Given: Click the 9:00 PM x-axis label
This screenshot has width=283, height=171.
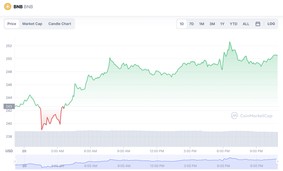Looking at the screenshot, I should point(256,151).
